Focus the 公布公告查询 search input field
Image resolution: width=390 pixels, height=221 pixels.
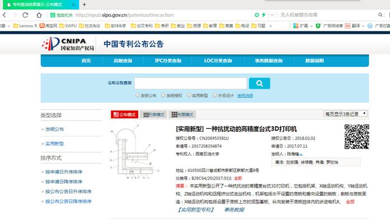(x=190, y=83)
